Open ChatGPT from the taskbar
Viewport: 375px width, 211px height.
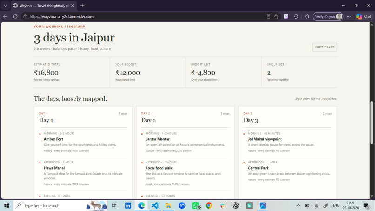pyautogui.click(x=235, y=205)
